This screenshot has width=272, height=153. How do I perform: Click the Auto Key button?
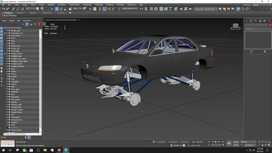point(236,142)
